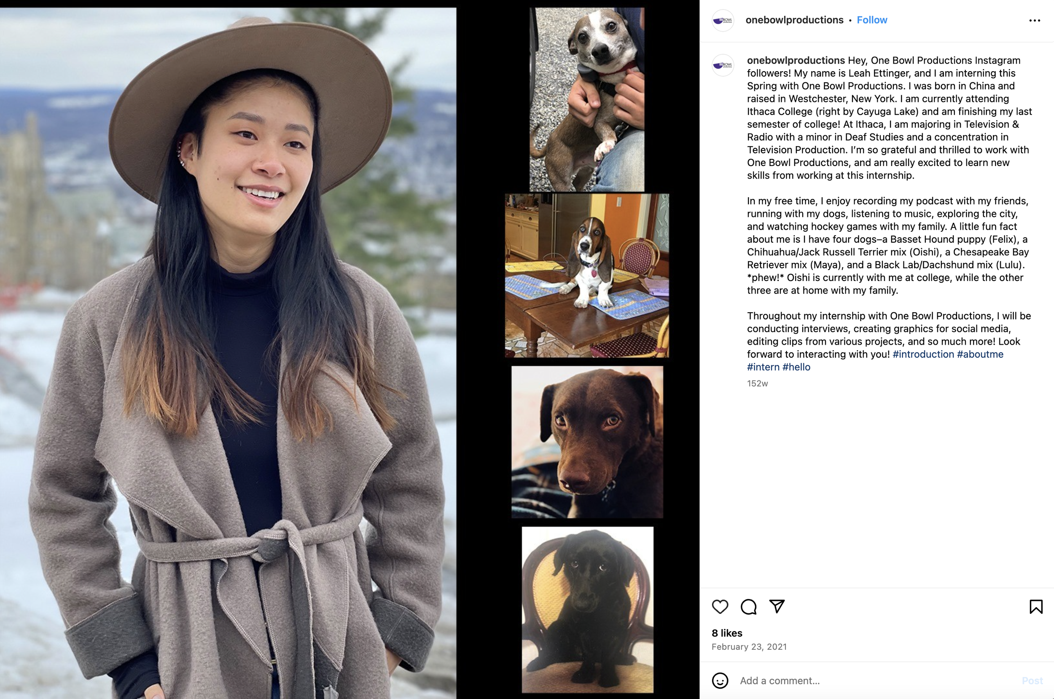
Task: Open the #hello hashtag
Action: pos(796,367)
